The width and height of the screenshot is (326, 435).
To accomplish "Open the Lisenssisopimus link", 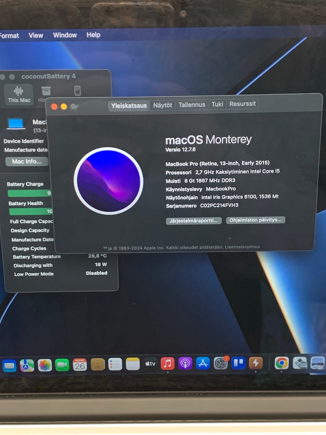I will 242,247.
